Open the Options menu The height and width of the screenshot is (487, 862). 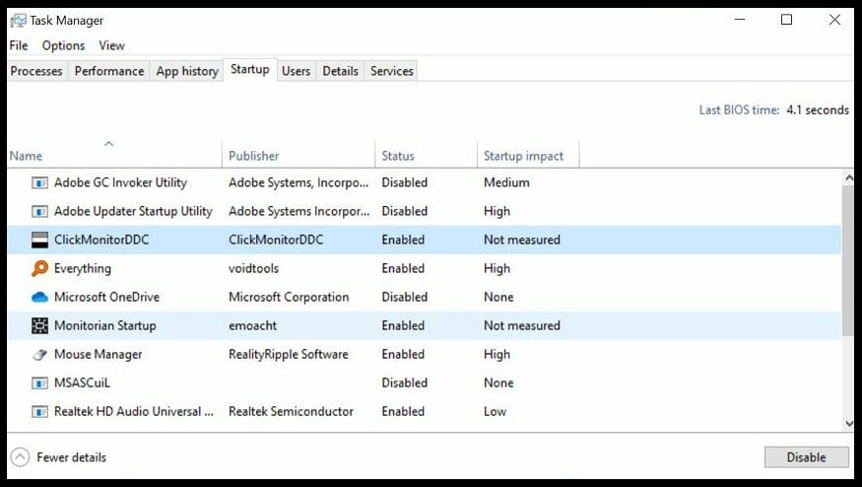(x=63, y=45)
